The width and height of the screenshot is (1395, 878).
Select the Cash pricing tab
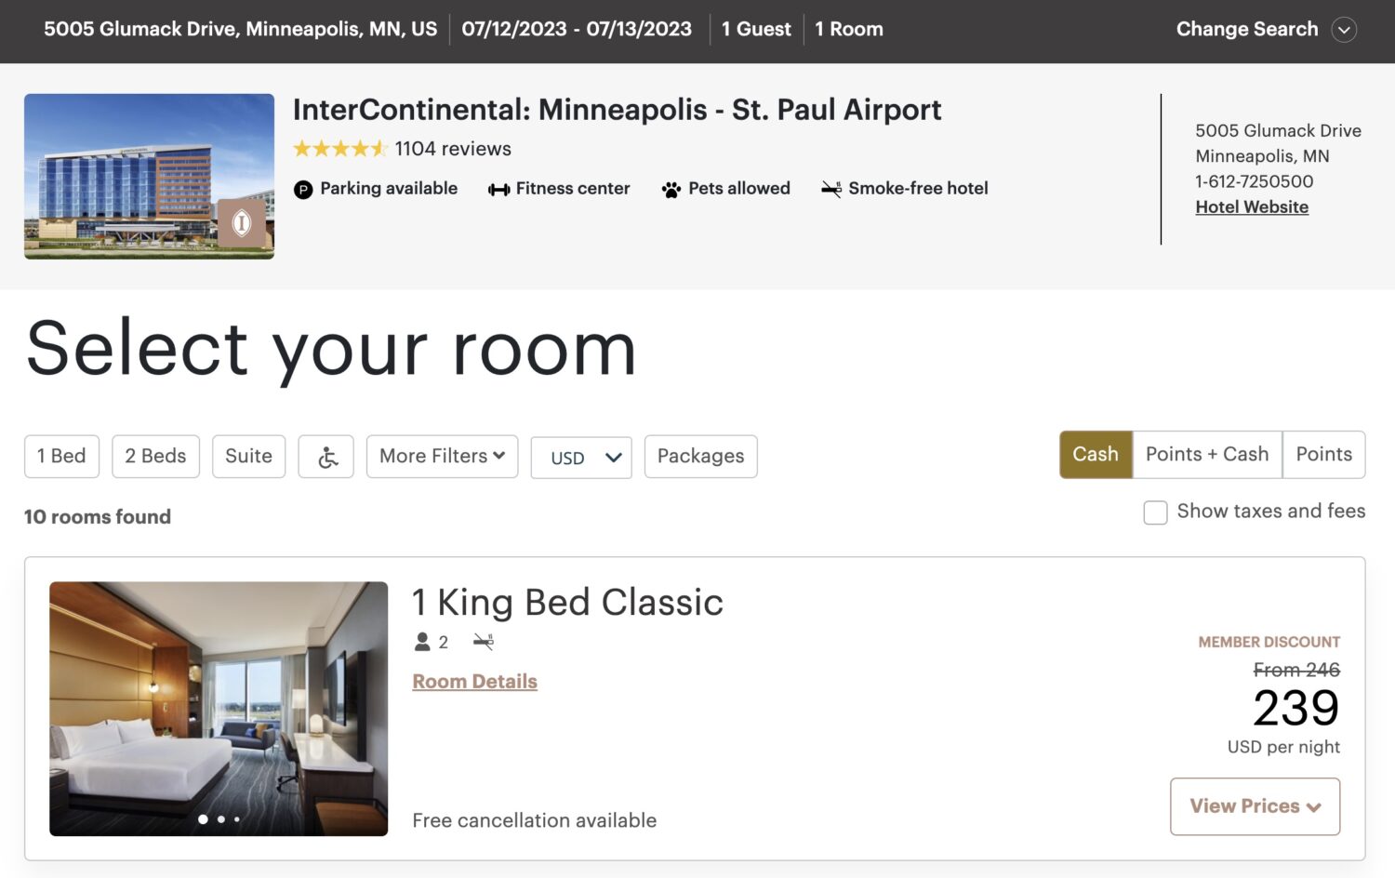click(x=1096, y=455)
